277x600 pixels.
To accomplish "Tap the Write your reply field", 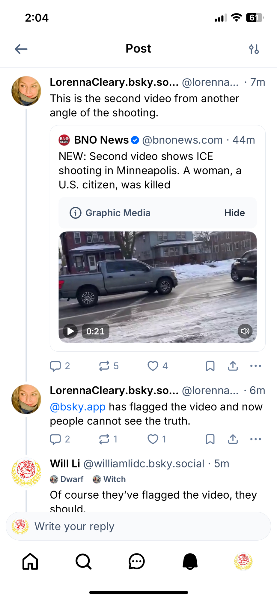I will coord(138,526).
